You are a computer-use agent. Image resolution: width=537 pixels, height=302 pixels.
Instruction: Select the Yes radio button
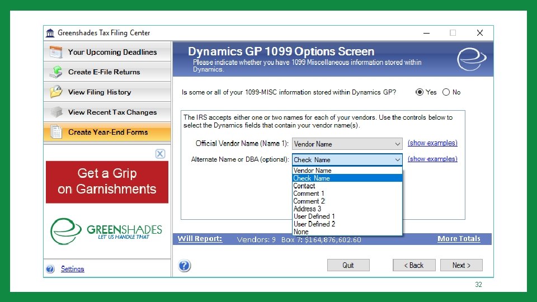[x=419, y=92]
